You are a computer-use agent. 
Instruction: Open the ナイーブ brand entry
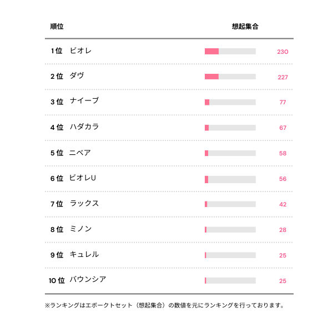[84, 102]
